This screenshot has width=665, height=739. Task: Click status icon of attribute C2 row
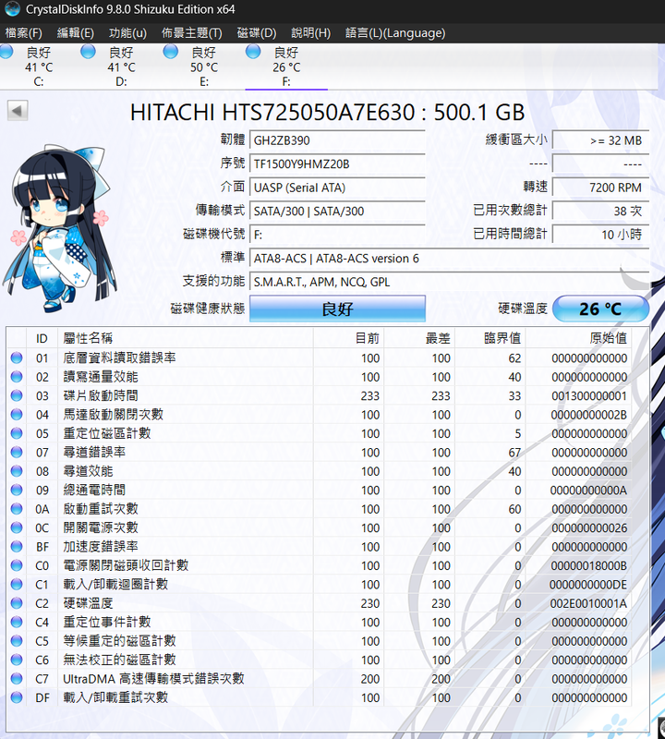point(17,603)
